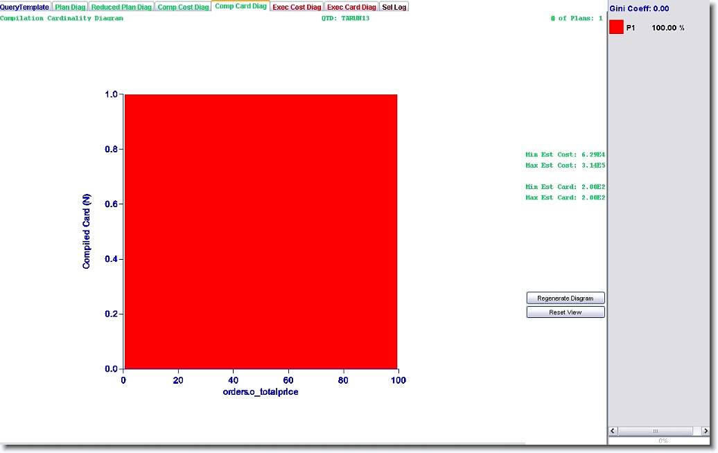
Task: View the Exec Card Diag tab
Action: [351, 7]
